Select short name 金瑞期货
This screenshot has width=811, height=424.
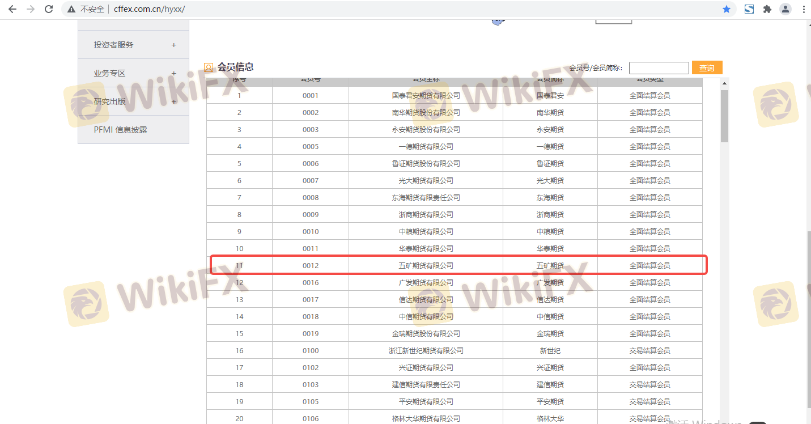point(550,334)
